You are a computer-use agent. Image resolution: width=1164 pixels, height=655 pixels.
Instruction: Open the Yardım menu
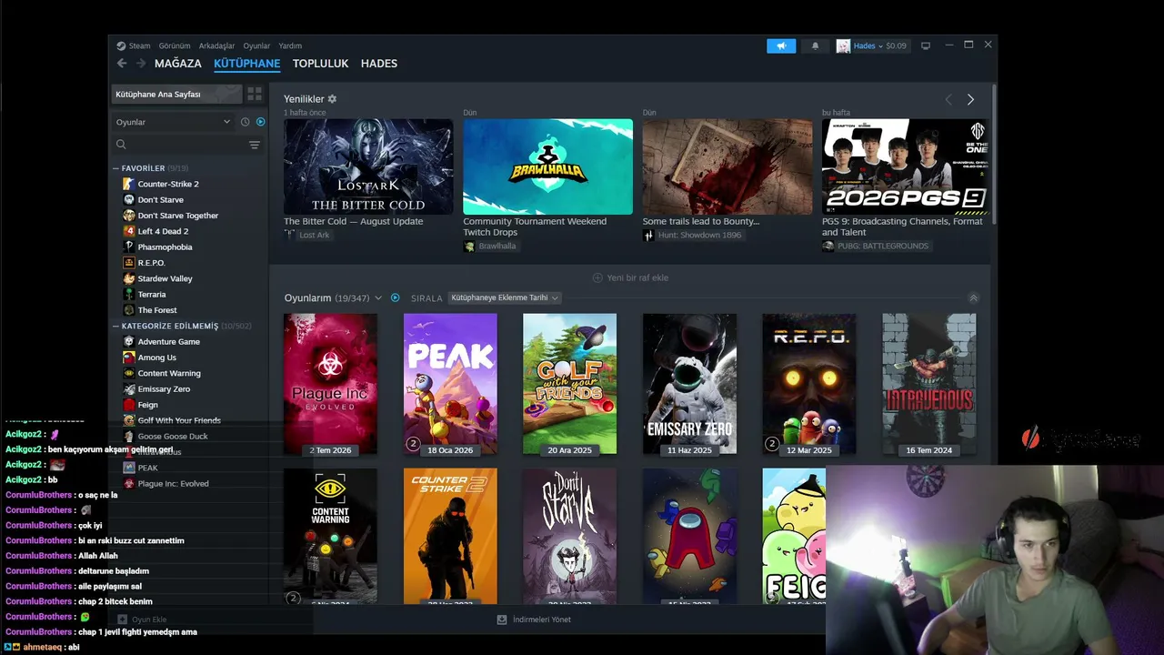coord(290,45)
